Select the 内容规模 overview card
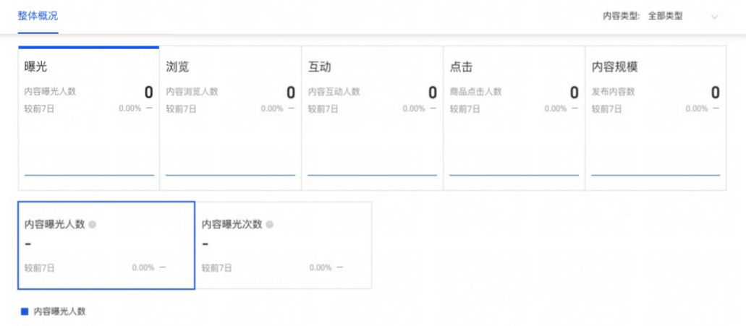Screen dimensions: 746x326 (656, 119)
